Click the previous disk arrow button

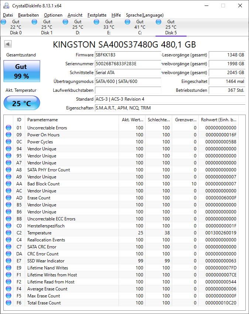click(x=8, y=44)
